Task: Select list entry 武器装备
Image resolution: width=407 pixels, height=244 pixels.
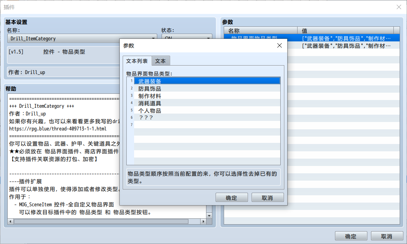Action: [x=207, y=81]
